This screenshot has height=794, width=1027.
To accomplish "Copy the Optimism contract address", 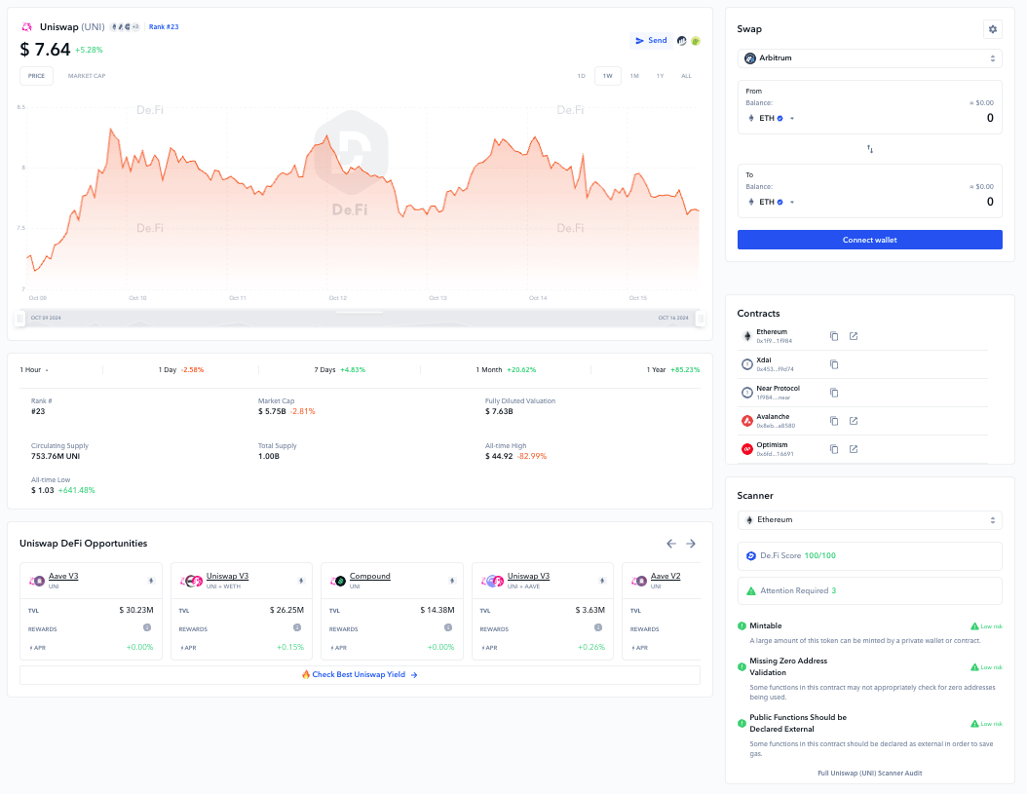I will [x=834, y=449].
